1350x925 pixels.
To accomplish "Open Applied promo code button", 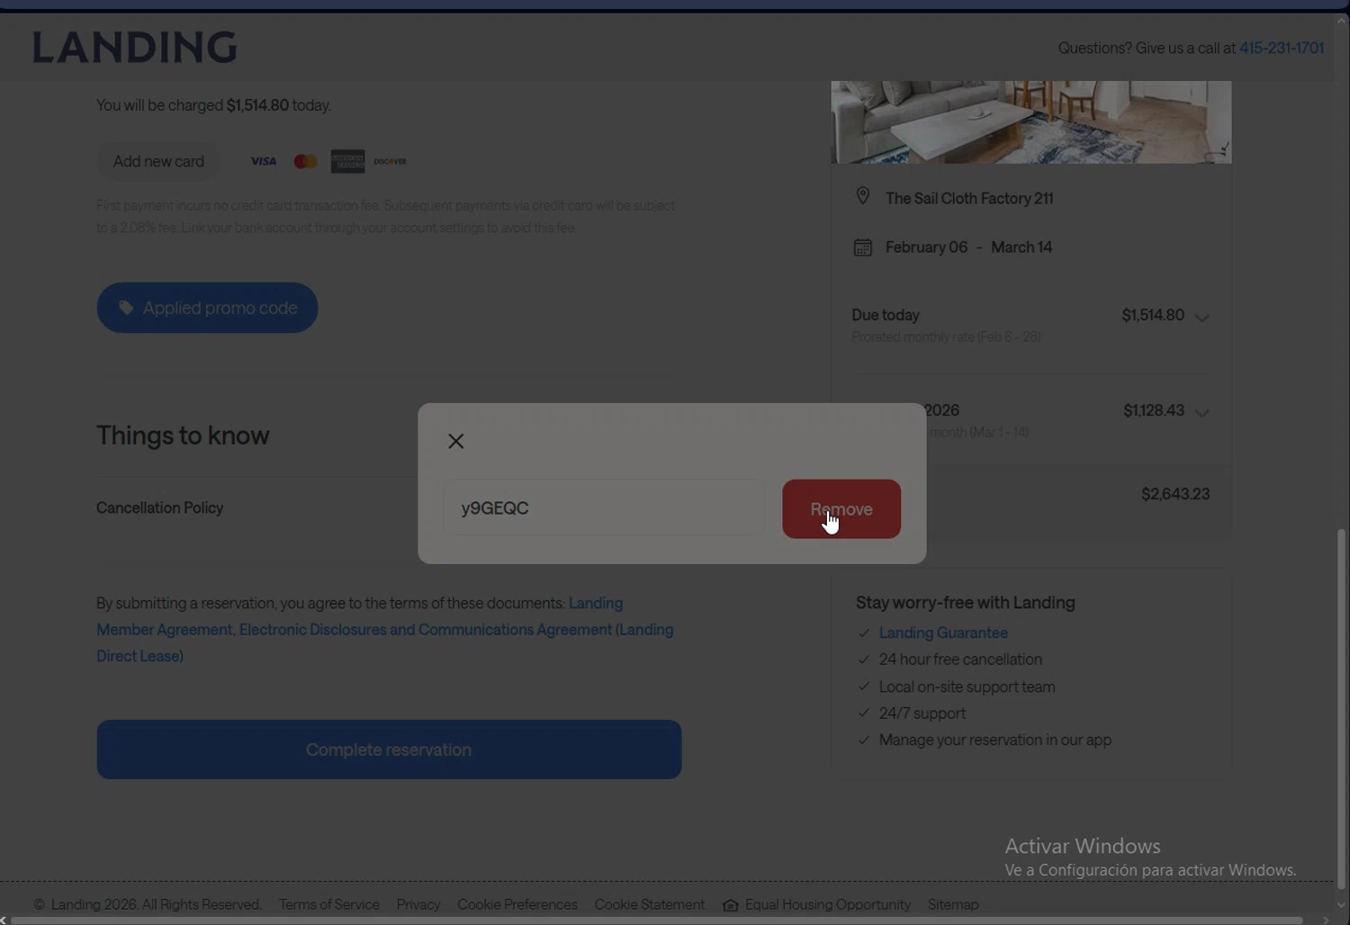I will tap(207, 308).
